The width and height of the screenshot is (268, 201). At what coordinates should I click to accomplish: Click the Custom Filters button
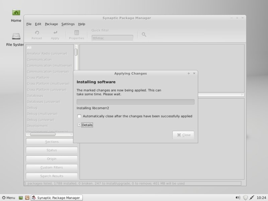point(52,167)
